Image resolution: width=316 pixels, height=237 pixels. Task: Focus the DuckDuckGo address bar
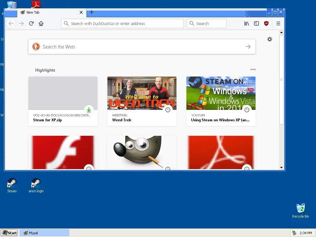point(122,23)
